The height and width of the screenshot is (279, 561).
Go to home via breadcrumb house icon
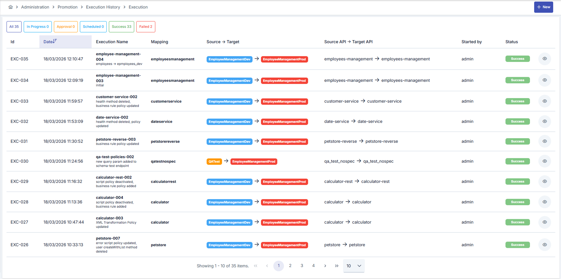pyautogui.click(x=10, y=7)
